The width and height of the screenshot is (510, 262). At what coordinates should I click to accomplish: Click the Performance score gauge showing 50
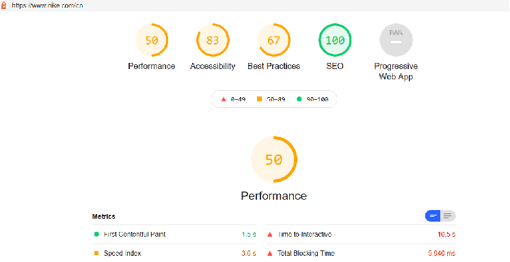pos(152,40)
